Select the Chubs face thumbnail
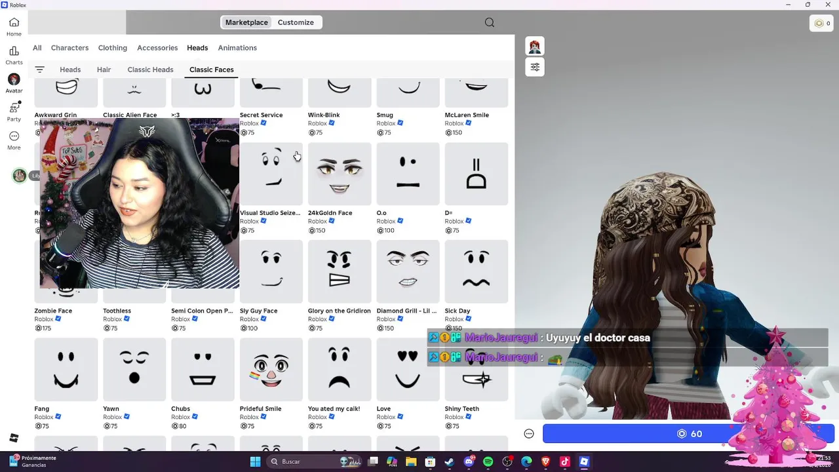 coord(203,369)
